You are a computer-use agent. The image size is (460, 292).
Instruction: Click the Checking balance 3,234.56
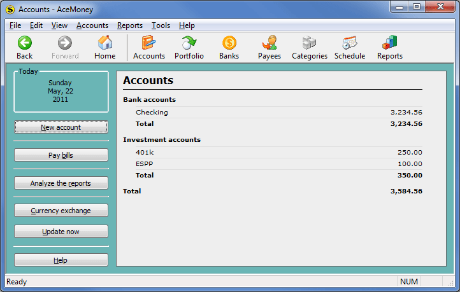point(406,113)
